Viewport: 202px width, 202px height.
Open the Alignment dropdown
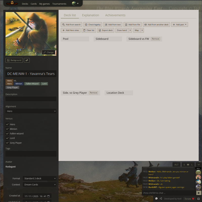[x=31, y=111]
